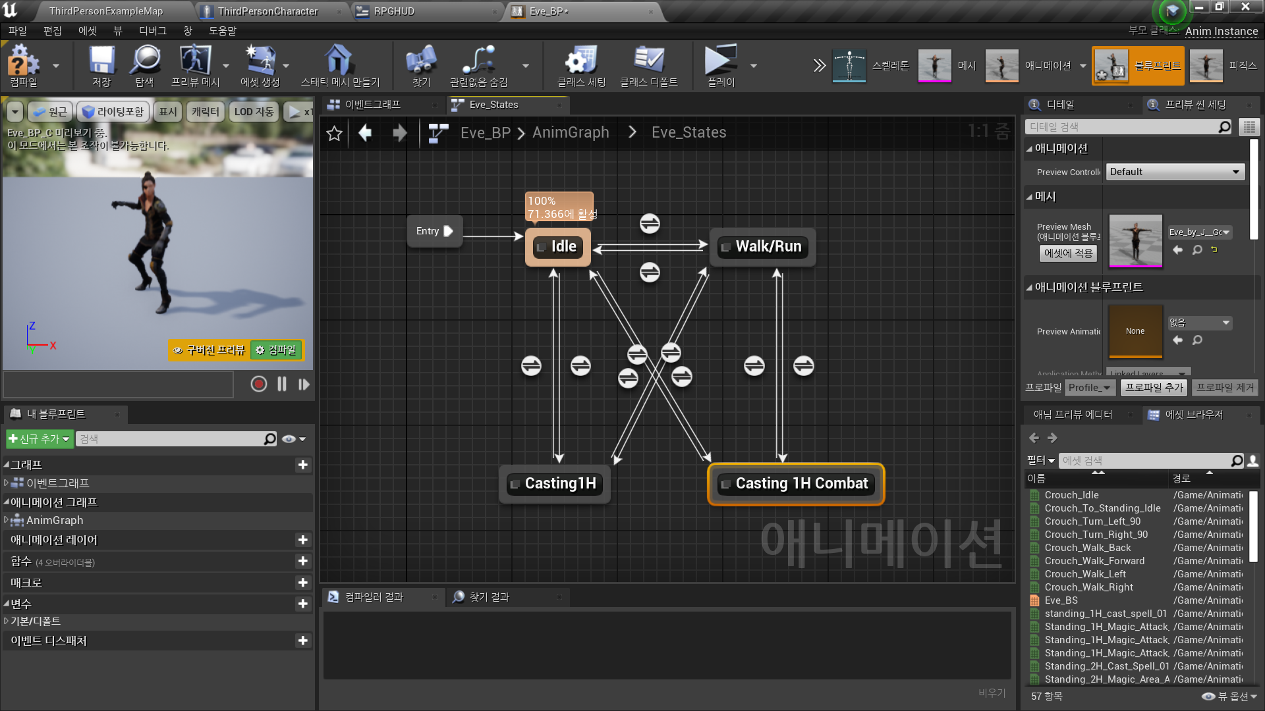The image size is (1265, 711).
Task: Toggle blueprint visibility eye filter icon
Action: click(x=288, y=438)
